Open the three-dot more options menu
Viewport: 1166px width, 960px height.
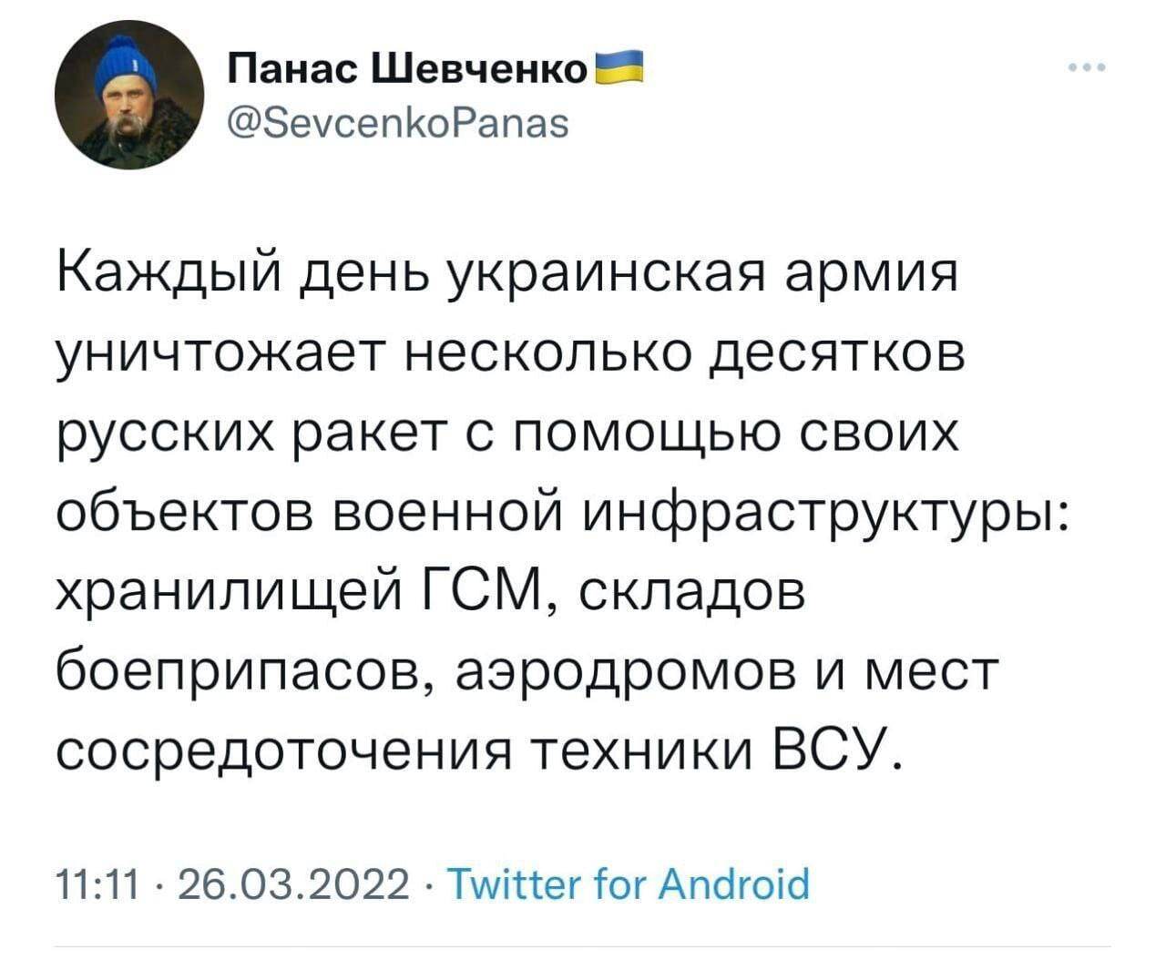tap(1089, 68)
